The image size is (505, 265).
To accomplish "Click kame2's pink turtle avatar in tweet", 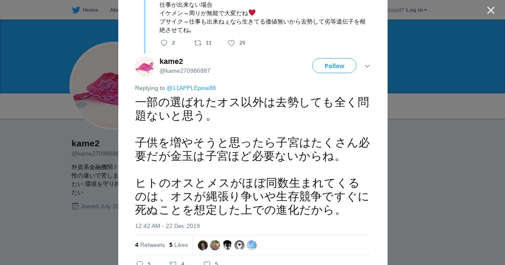I will tap(145, 66).
